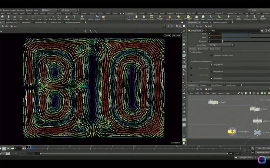Pick the Spray Paint shelf tool
Image resolution: width=270 pixels, height=168 pixels.
67,17
